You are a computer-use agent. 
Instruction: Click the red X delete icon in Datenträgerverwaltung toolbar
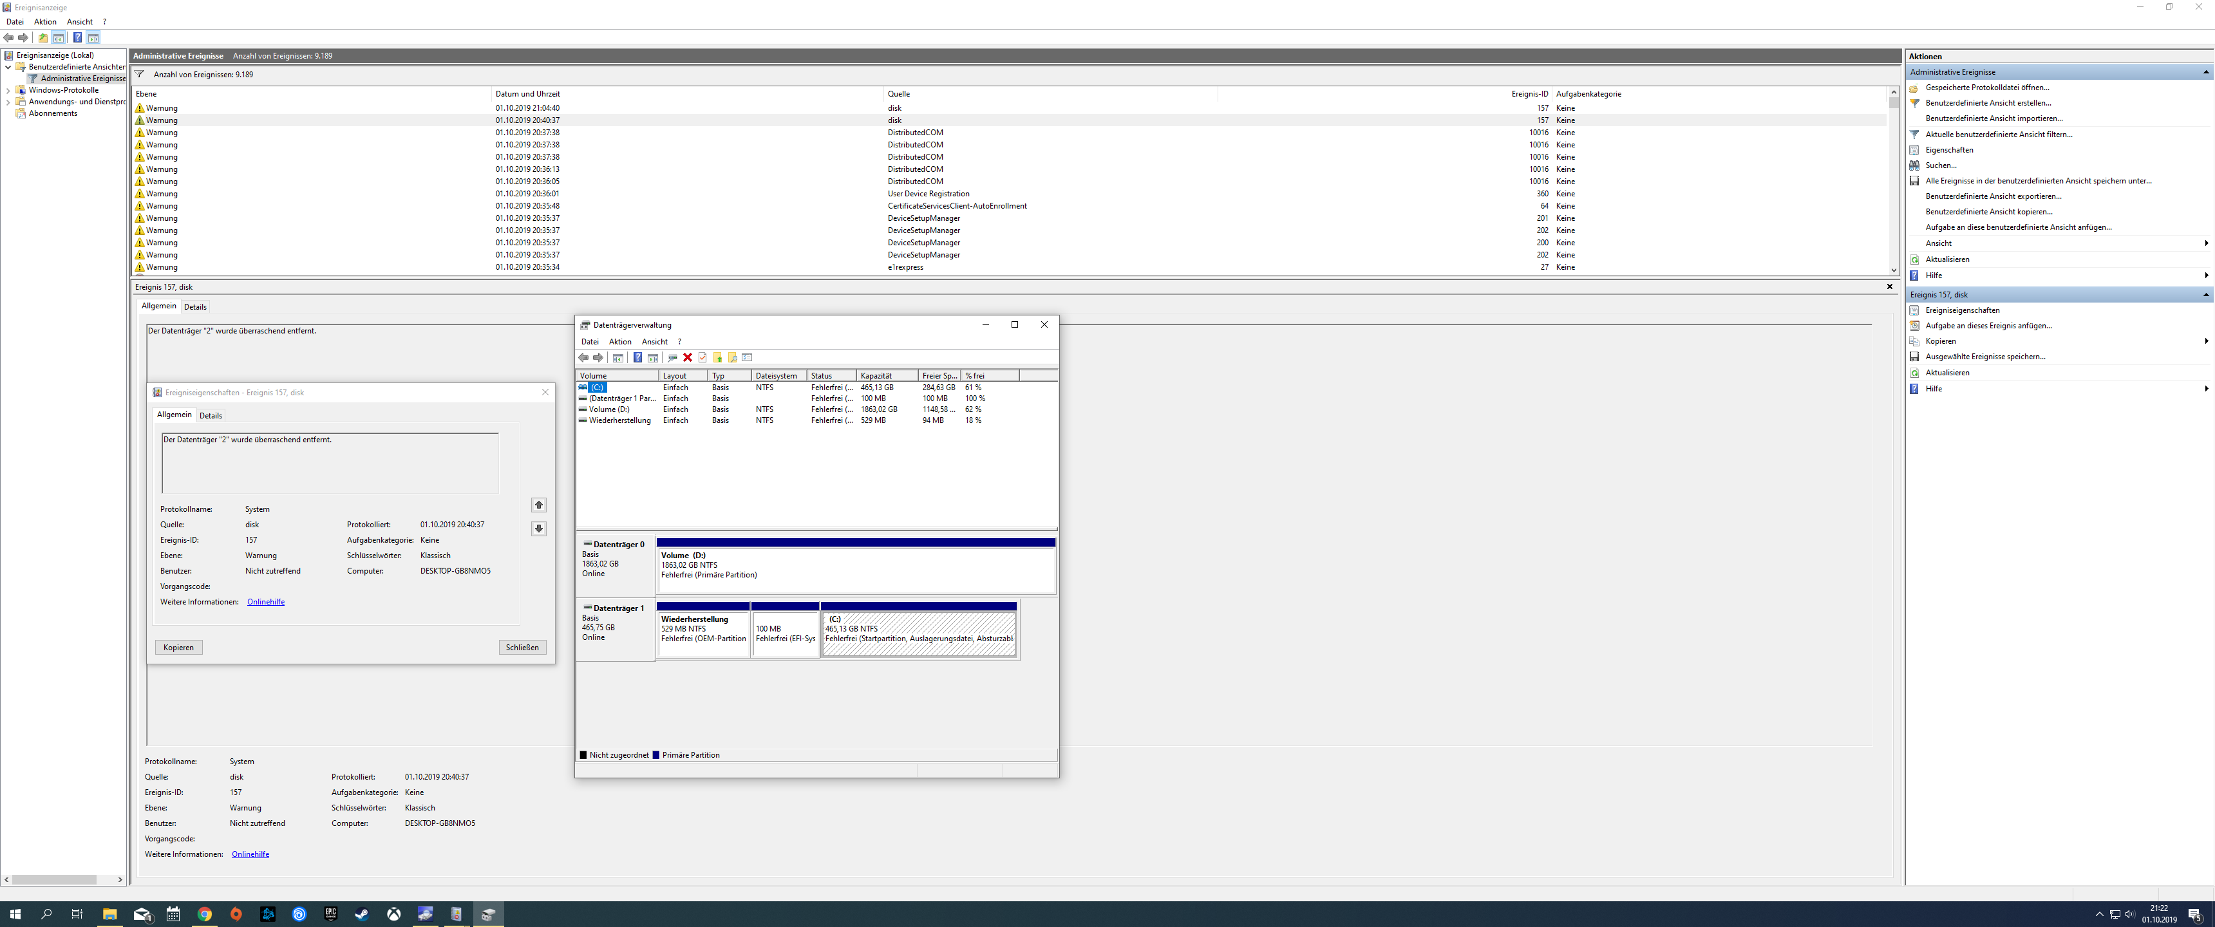point(688,358)
